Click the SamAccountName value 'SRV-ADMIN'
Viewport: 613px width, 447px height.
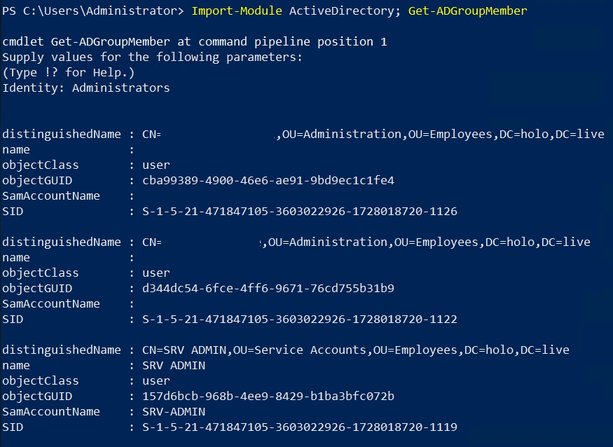(173, 412)
